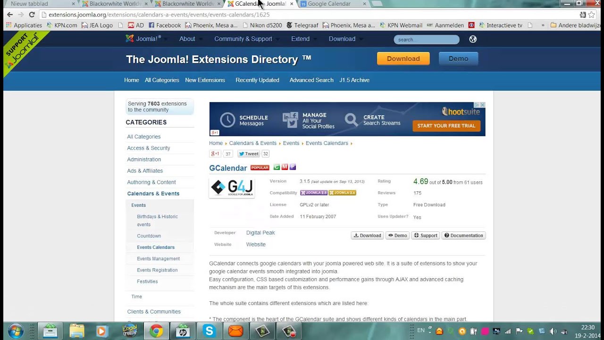The image size is (604, 340).
Task: Click the Events Calendars breadcrumb
Action: click(327, 143)
